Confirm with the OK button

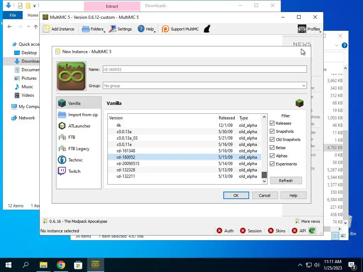click(236, 195)
